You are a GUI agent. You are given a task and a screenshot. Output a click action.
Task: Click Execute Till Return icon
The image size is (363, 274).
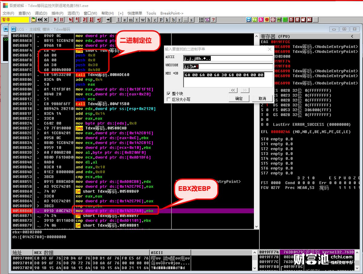(x=99, y=20)
